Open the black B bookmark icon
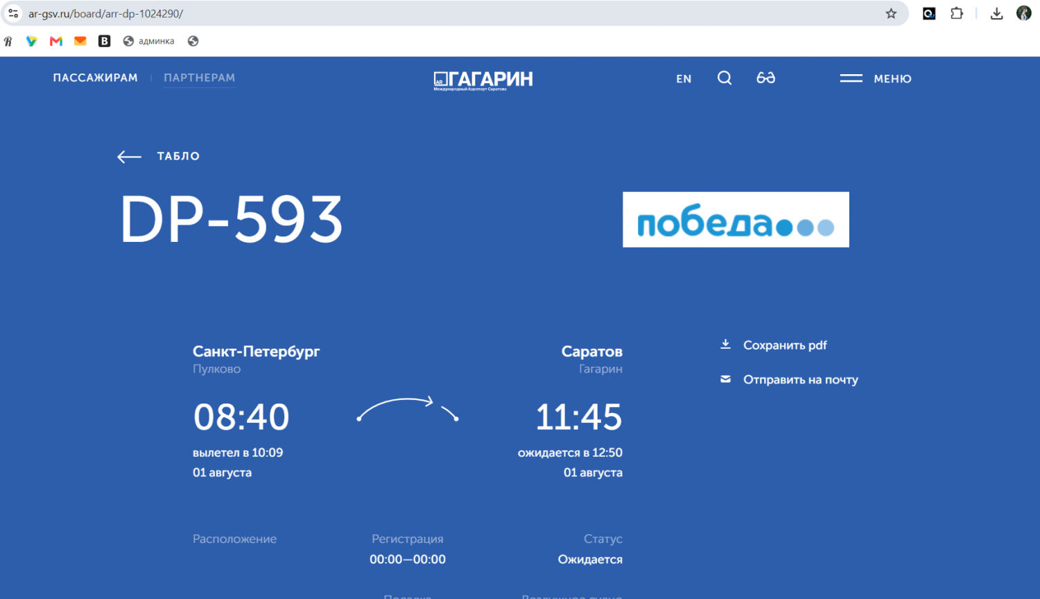 click(104, 41)
